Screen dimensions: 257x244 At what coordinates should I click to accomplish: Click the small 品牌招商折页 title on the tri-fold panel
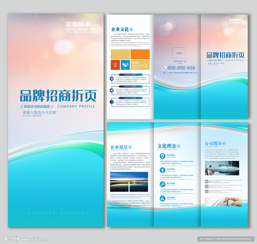[x=225, y=55]
